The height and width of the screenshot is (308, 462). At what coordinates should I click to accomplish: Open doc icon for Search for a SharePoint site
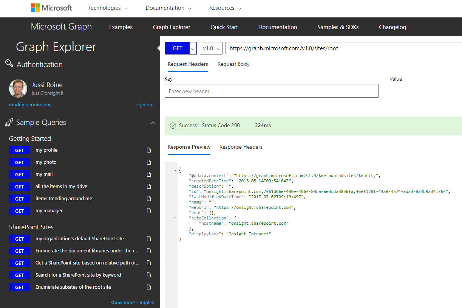(x=149, y=275)
